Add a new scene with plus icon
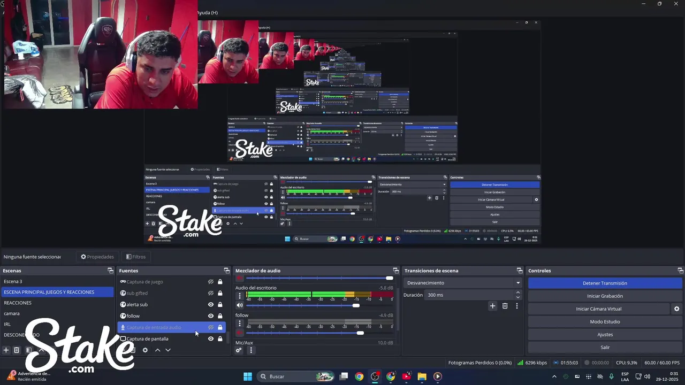 point(6,350)
